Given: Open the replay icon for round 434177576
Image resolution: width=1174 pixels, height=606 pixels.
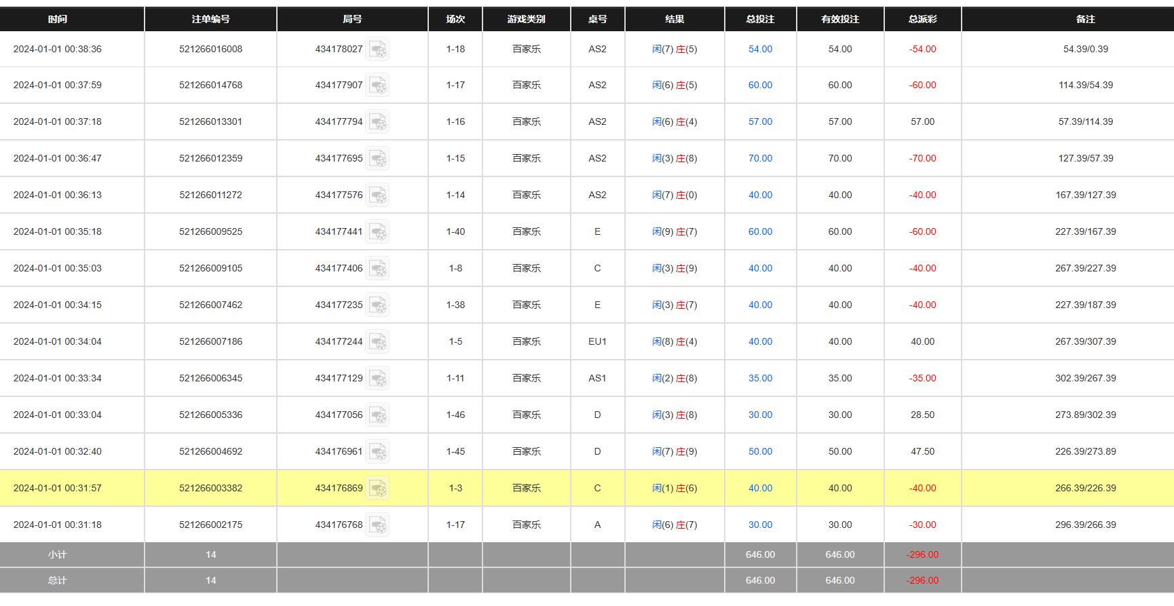Looking at the screenshot, I should (x=377, y=195).
